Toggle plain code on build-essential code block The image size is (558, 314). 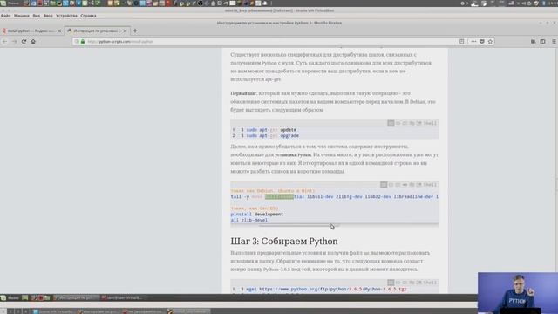pos(391,184)
